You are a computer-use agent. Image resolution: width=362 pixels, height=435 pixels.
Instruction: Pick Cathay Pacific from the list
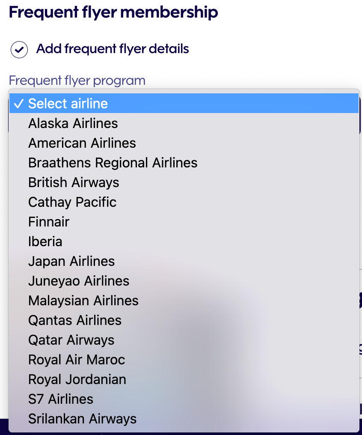pos(184,202)
